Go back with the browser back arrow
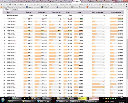 2,4
